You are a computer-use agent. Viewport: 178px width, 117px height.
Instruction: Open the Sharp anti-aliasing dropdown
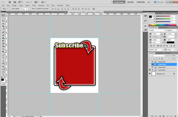171,50
